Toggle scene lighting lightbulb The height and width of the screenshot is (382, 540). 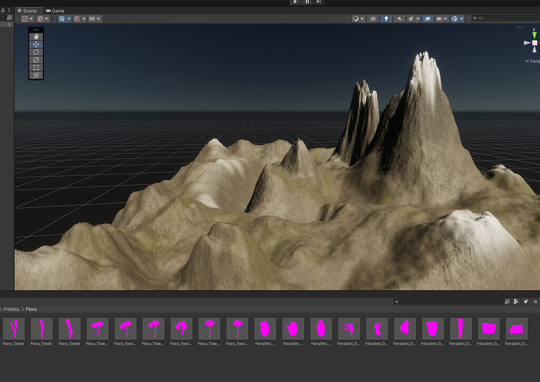(x=386, y=18)
